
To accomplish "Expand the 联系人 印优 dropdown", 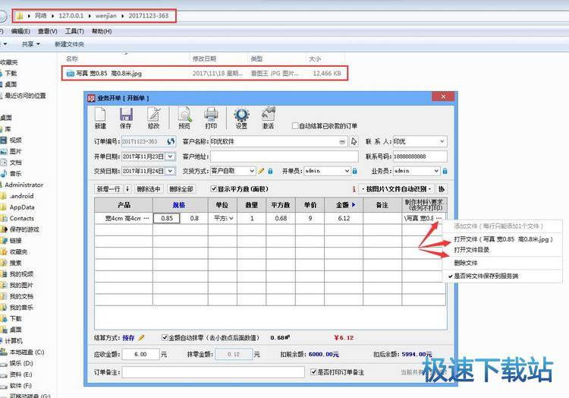I will point(442,141).
